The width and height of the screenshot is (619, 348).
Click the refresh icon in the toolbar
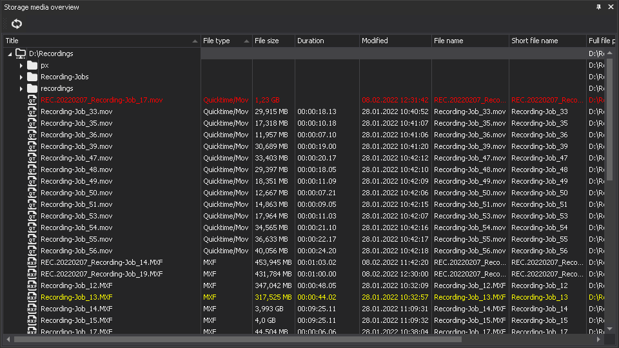click(x=17, y=24)
